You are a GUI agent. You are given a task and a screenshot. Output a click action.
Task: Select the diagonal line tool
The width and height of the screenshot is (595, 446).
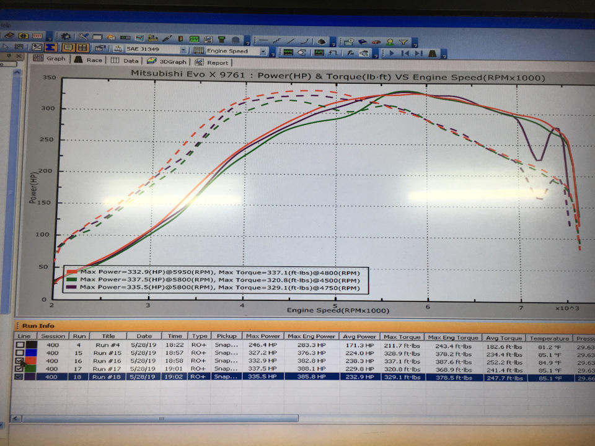pyautogui.click(x=291, y=41)
